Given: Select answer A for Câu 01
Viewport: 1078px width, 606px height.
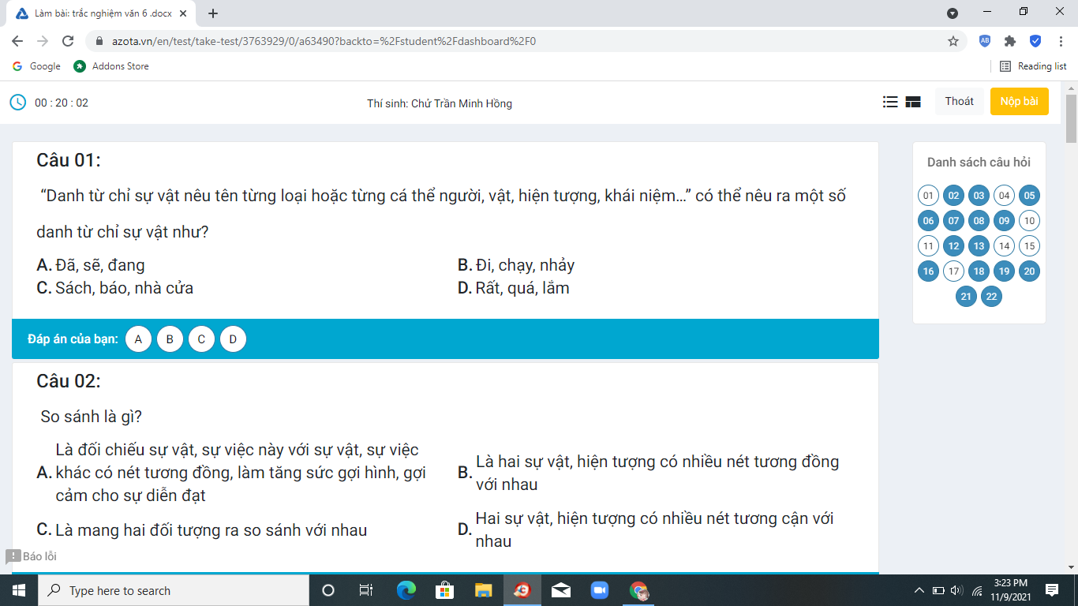Looking at the screenshot, I should pyautogui.click(x=138, y=339).
